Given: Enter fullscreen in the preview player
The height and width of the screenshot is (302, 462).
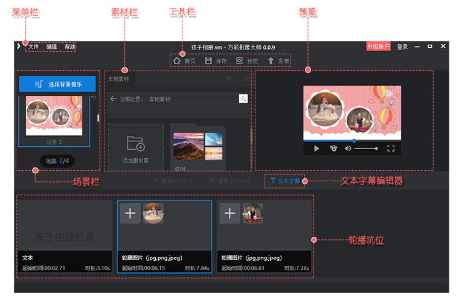Looking at the screenshot, I should [391, 149].
